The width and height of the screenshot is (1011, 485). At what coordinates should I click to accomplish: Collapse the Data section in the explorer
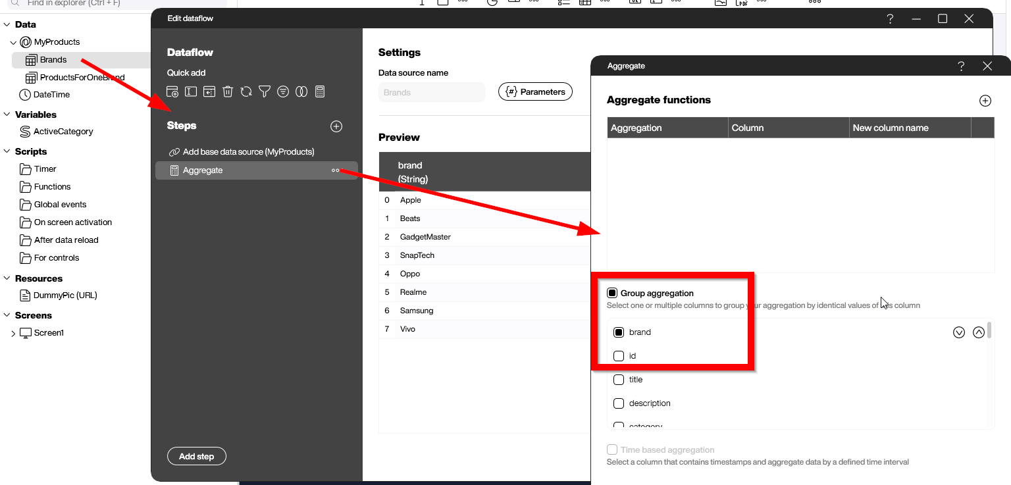point(7,24)
